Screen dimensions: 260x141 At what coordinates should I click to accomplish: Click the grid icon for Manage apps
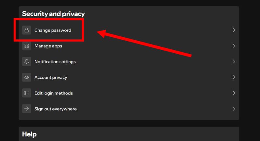pos(27,46)
